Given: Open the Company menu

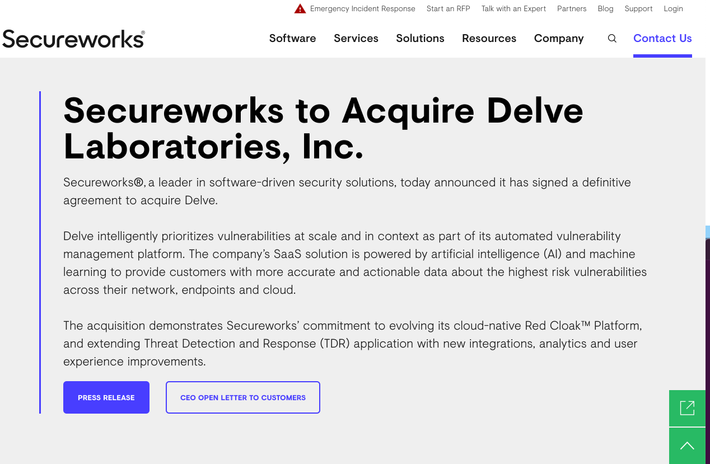Looking at the screenshot, I should pyautogui.click(x=559, y=39).
